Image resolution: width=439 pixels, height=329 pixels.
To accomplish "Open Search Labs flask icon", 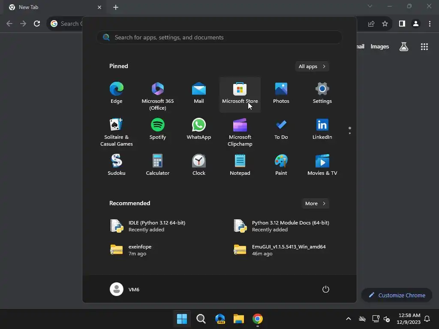I will point(404,46).
